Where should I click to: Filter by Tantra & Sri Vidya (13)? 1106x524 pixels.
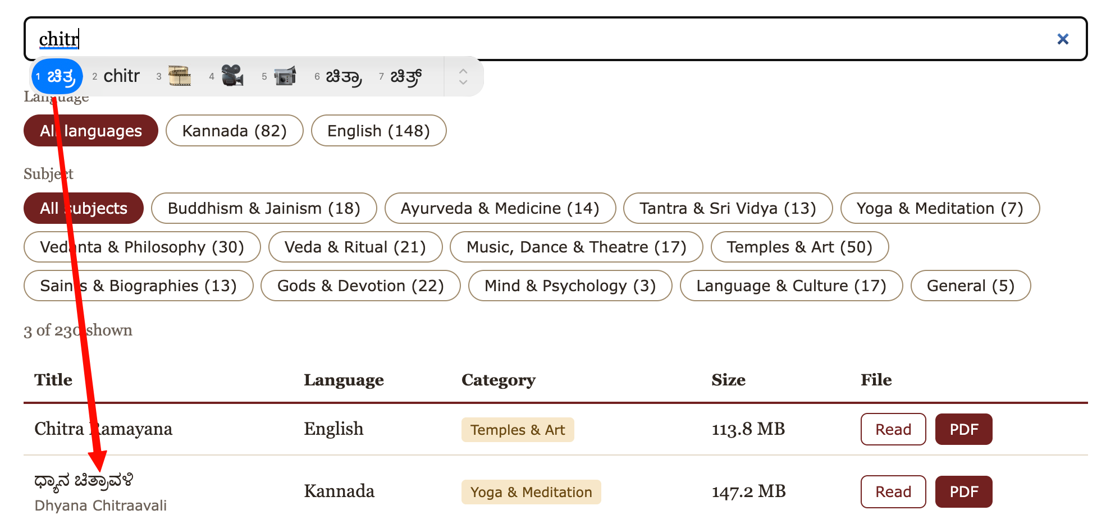coord(728,208)
